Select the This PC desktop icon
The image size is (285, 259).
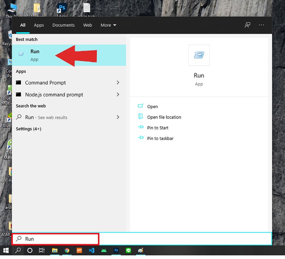(12, 10)
